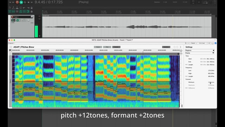Adjust the Track 1 volume knob
Screen dimensions: 225x127
click(32, 17)
